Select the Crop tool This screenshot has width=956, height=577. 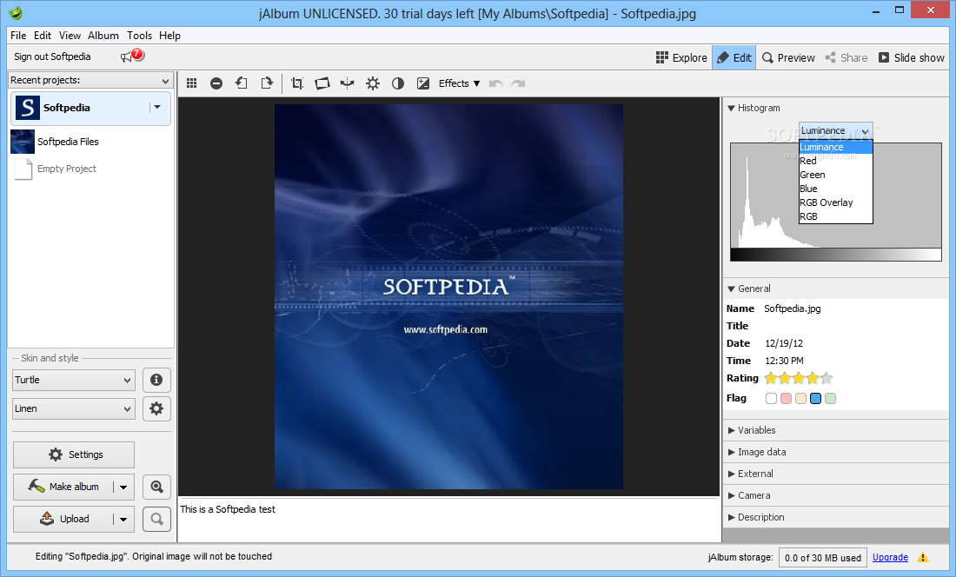297,83
